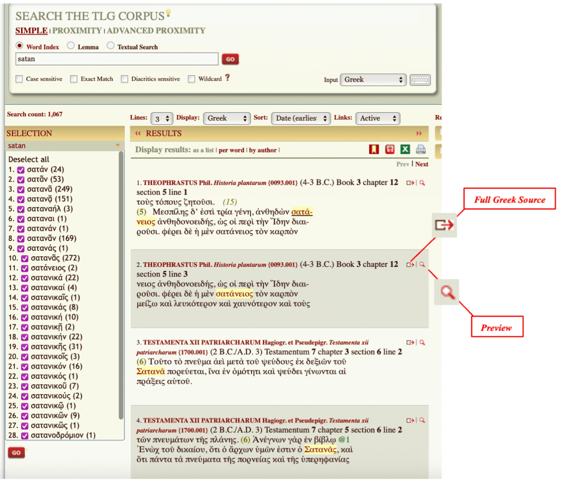The image size is (564, 483).
Task: Preview result 3 with magnifier icon
Action: click(422, 343)
